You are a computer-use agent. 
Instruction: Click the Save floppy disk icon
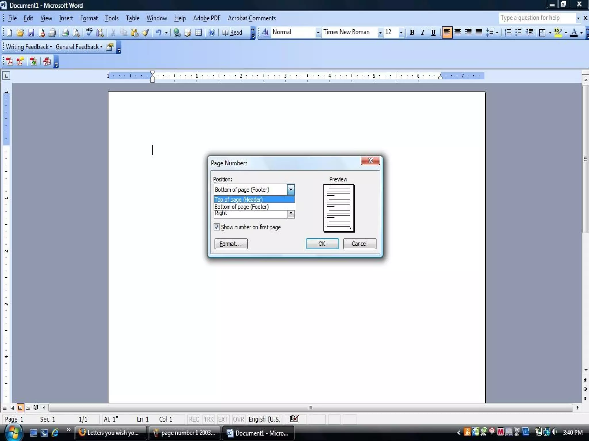(x=31, y=32)
